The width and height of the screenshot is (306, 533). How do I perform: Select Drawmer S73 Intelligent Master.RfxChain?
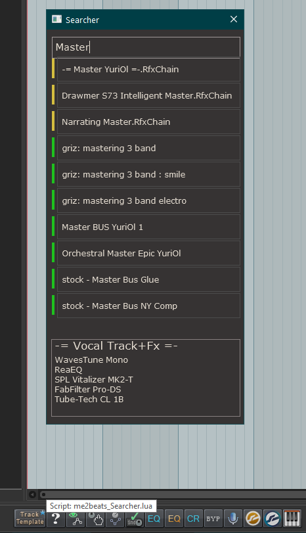point(148,95)
